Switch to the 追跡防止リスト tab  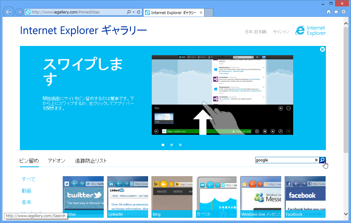[91, 161]
